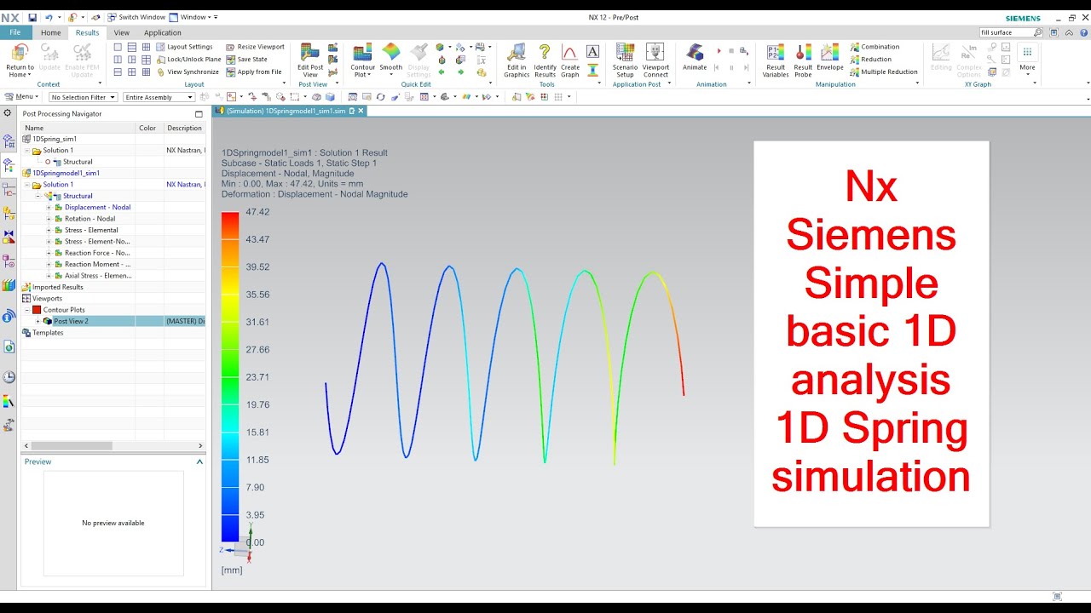Select Viewports tree item

click(47, 298)
